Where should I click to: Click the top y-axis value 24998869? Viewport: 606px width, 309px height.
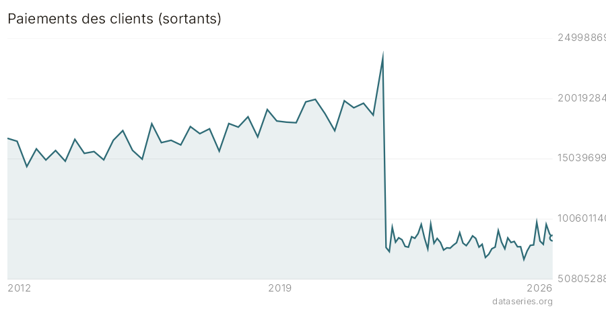point(582,38)
